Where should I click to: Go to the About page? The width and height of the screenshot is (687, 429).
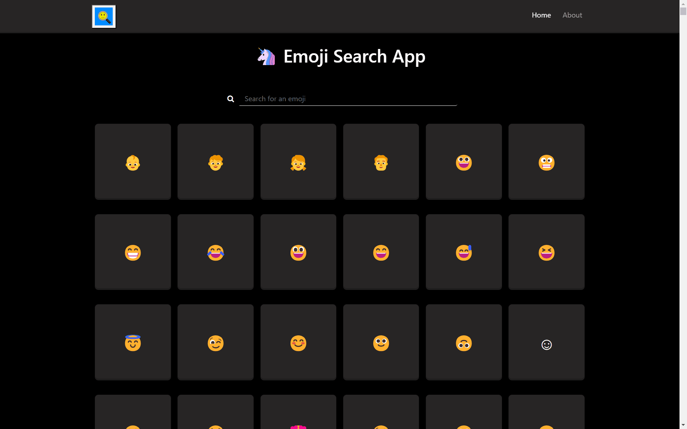click(572, 15)
